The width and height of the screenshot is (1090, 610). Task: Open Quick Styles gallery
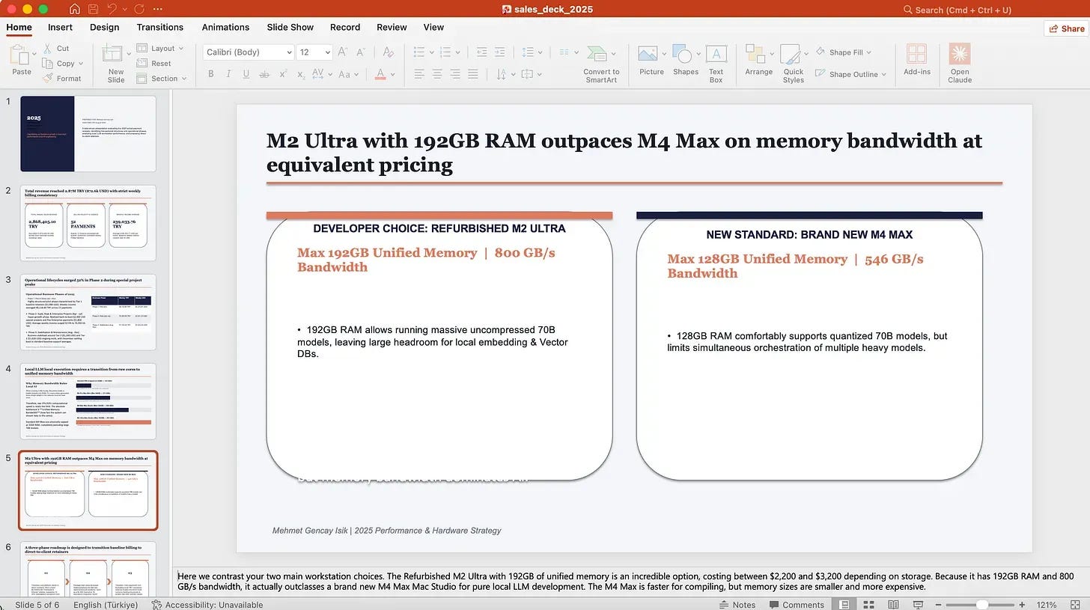[x=793, y=64]
